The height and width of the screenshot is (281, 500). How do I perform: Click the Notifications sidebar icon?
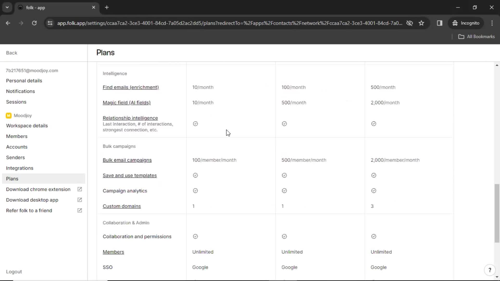point(20,91)
